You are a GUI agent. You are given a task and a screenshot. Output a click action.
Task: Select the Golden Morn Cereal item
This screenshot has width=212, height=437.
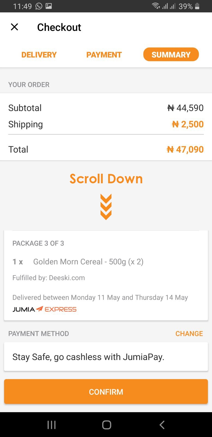tap(88, 262)
